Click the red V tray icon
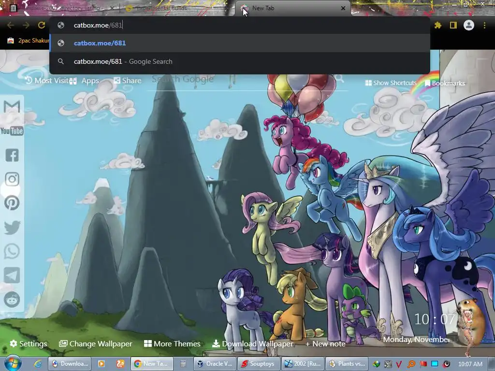Viewport: 495px width, 371px height. click(x=399, y=364)
